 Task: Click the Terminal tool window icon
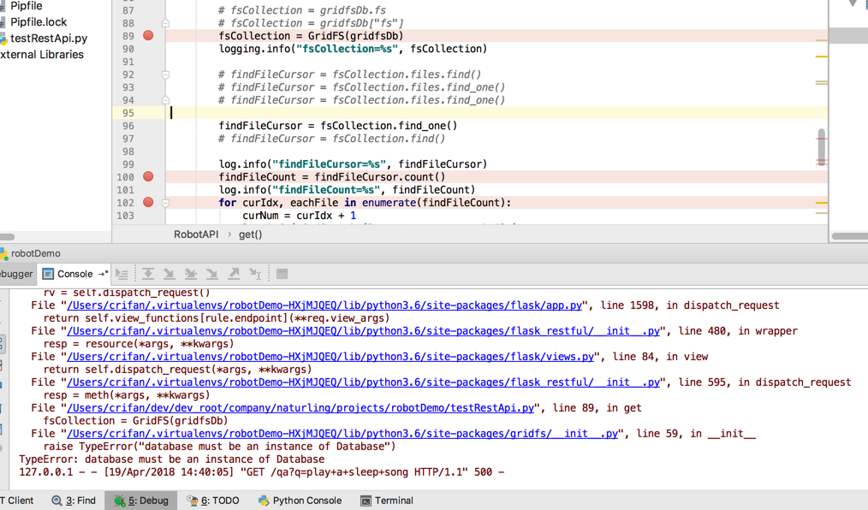[x=366, y=501]
